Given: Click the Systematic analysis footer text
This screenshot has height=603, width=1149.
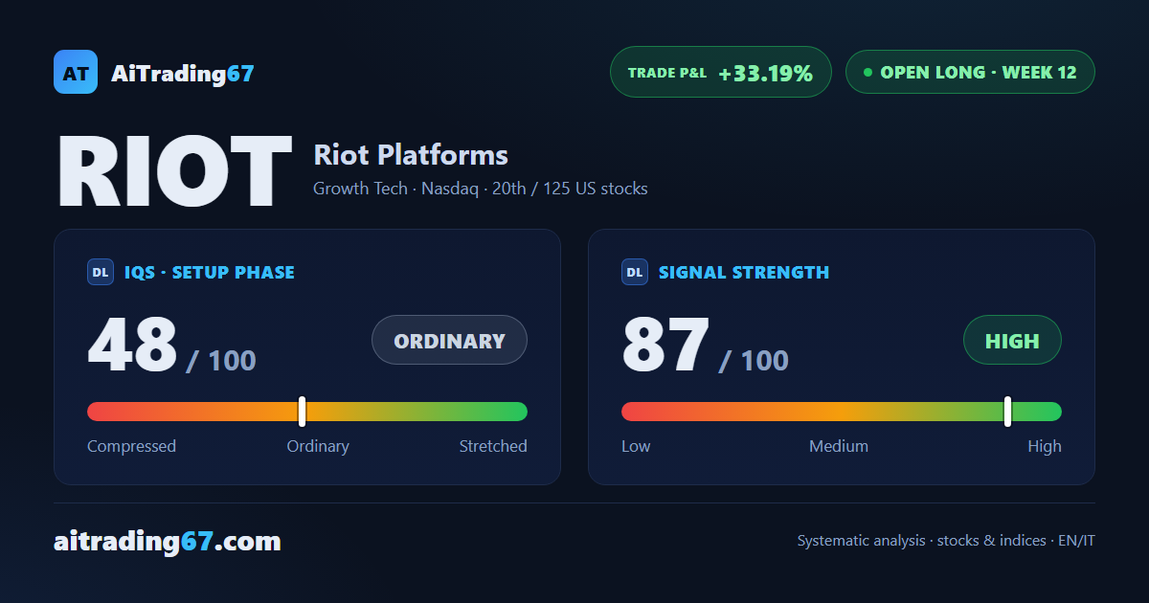Looking at the screenshot, I should pos(946,541).
